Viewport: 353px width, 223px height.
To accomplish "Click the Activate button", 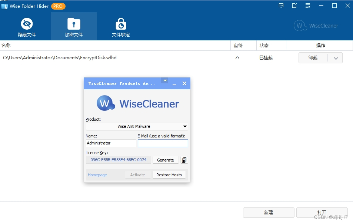I will 137,175.
